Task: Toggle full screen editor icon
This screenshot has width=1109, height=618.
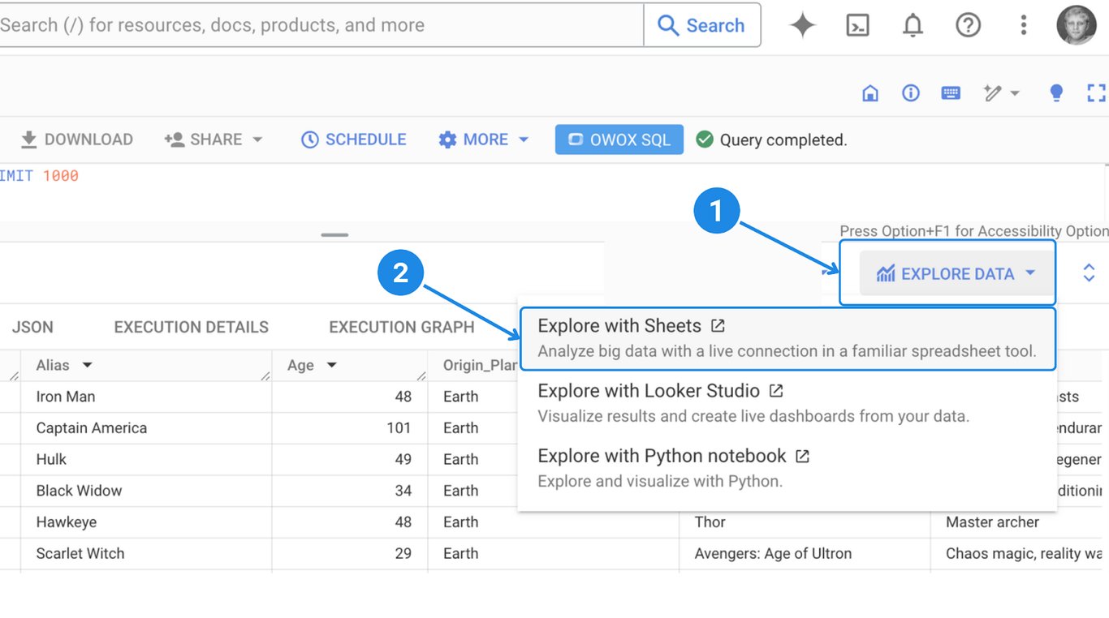Action: click(1096, 93)
